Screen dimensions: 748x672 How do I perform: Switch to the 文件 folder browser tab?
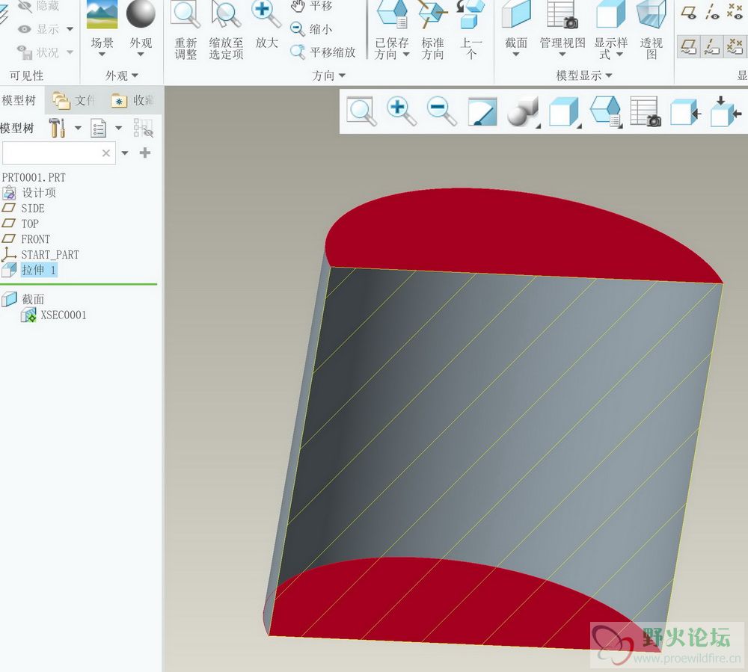(74, 100)
